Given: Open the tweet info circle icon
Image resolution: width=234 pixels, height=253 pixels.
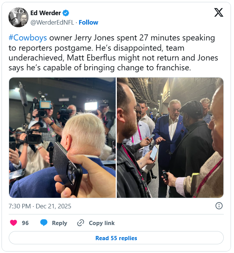Looking at the screenshot, I should click(219, 206).
